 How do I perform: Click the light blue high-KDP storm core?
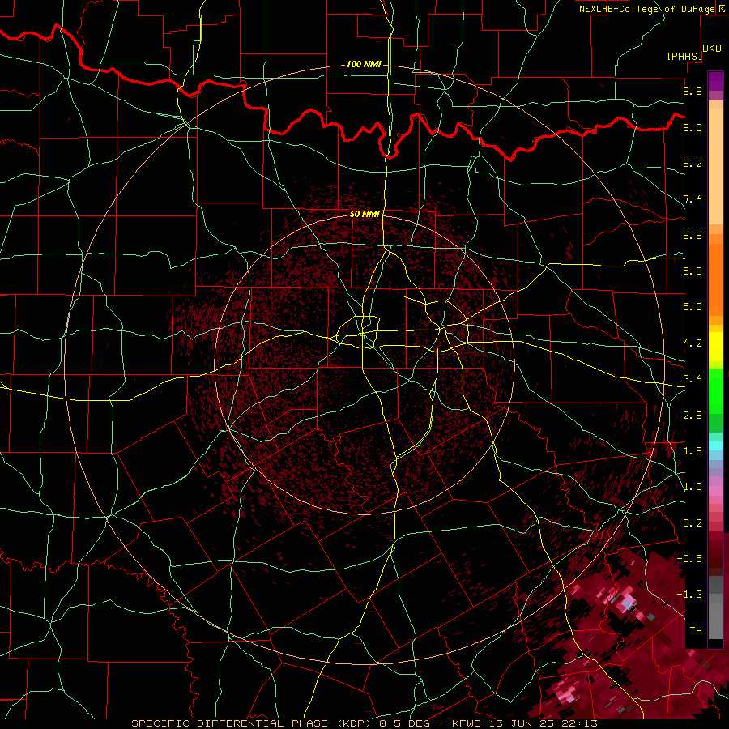click(628, 603)
